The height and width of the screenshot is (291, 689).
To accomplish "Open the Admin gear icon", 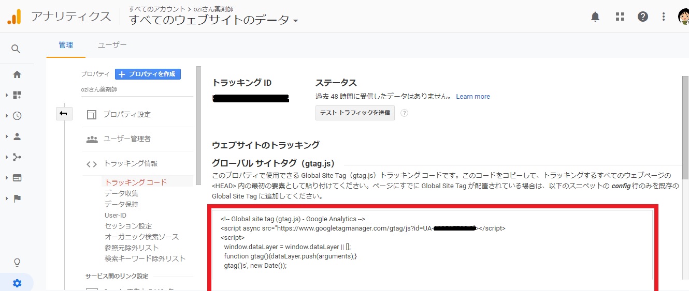I will [x=17, y=283].
